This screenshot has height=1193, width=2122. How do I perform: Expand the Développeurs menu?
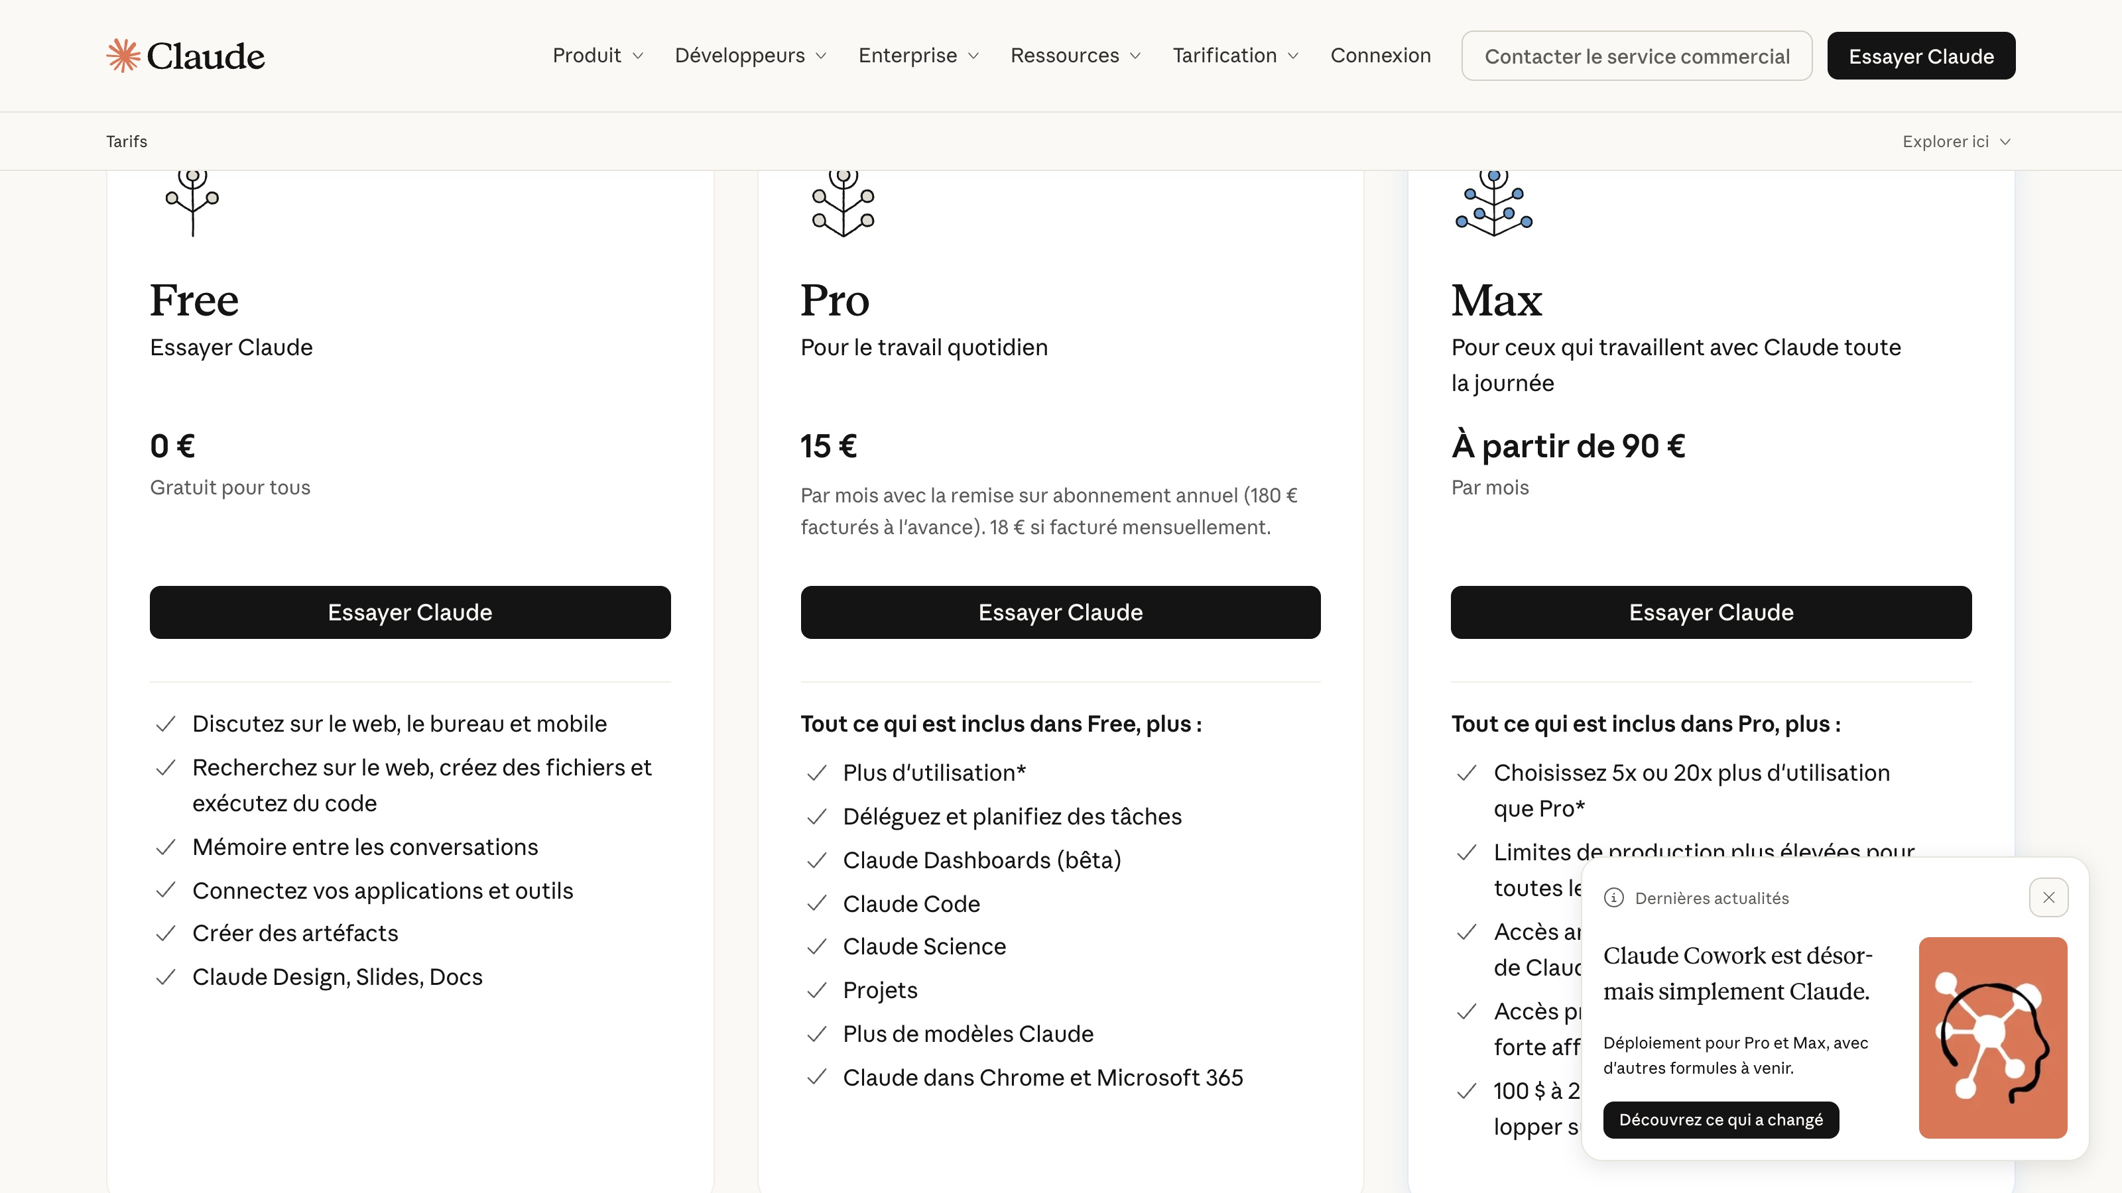pyautogui.click(x=751, y=55)
